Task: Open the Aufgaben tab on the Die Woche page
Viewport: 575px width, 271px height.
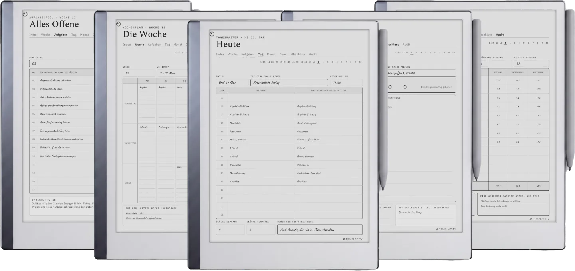Action: coord(155,45)
